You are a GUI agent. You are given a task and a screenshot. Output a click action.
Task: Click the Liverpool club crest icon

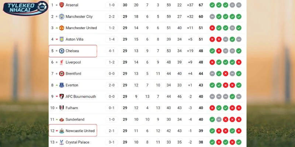point(62,62)
